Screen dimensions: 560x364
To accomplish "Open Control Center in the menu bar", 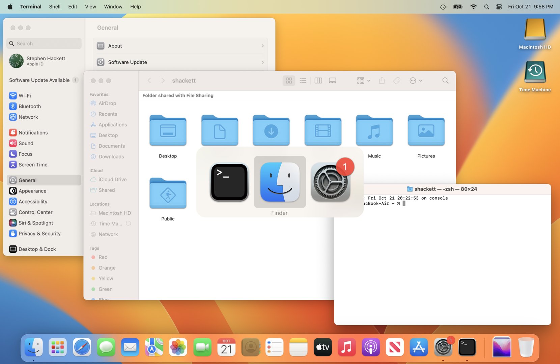I will coord(499,7).
